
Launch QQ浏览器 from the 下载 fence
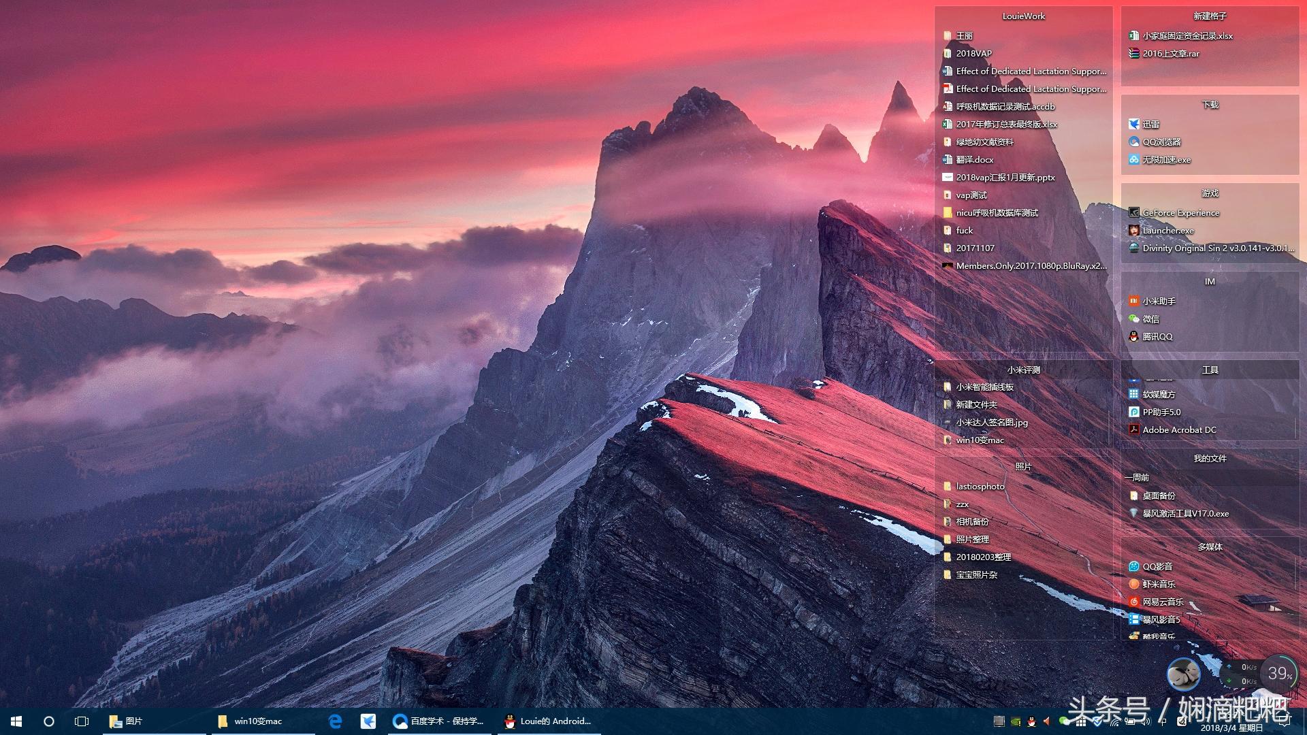(x=1161, y=142)
